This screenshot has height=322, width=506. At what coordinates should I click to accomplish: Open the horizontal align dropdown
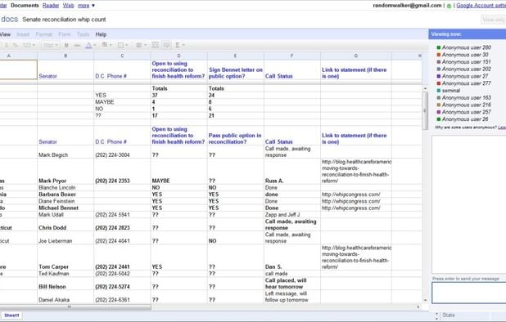(x=142, y=45)
